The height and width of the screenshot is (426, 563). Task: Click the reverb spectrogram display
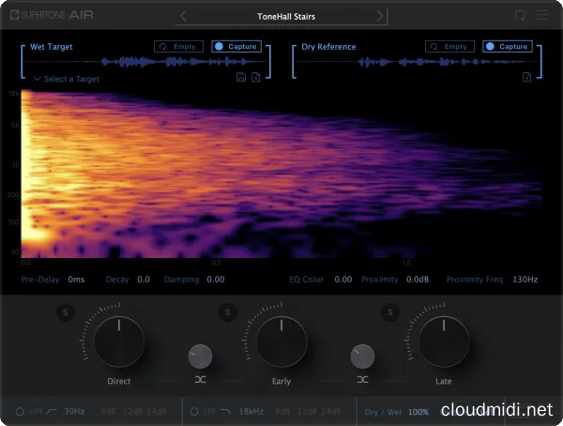click(281, 174)
